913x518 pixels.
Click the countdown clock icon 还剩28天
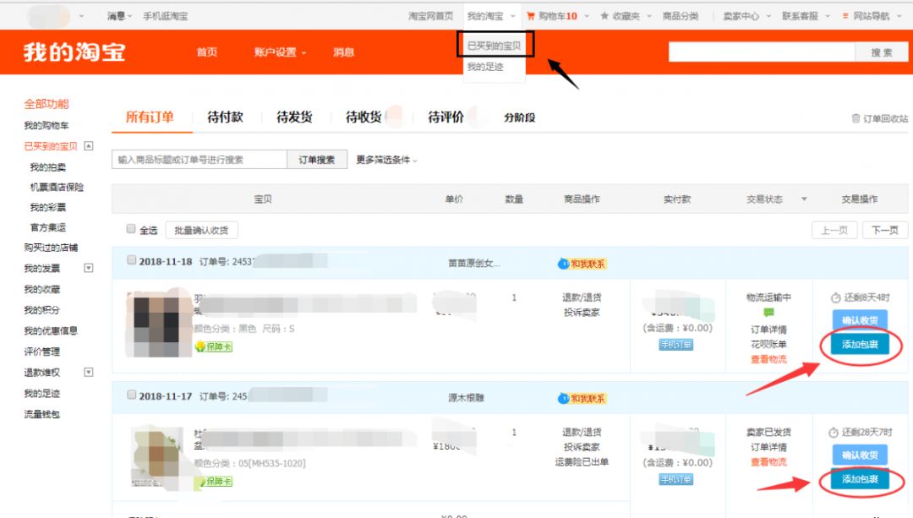point(834,433)
